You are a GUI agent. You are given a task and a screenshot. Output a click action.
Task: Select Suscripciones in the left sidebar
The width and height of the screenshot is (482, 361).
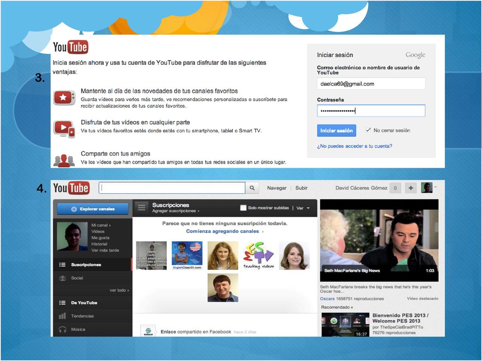click(x=93, y=265)
